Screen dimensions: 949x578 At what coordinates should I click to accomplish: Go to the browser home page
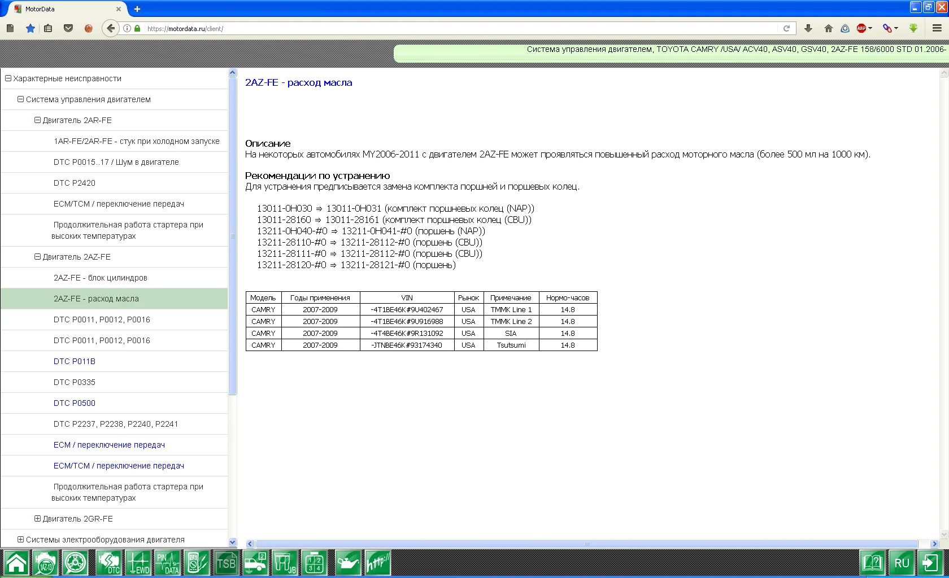[x=829, y=28]
